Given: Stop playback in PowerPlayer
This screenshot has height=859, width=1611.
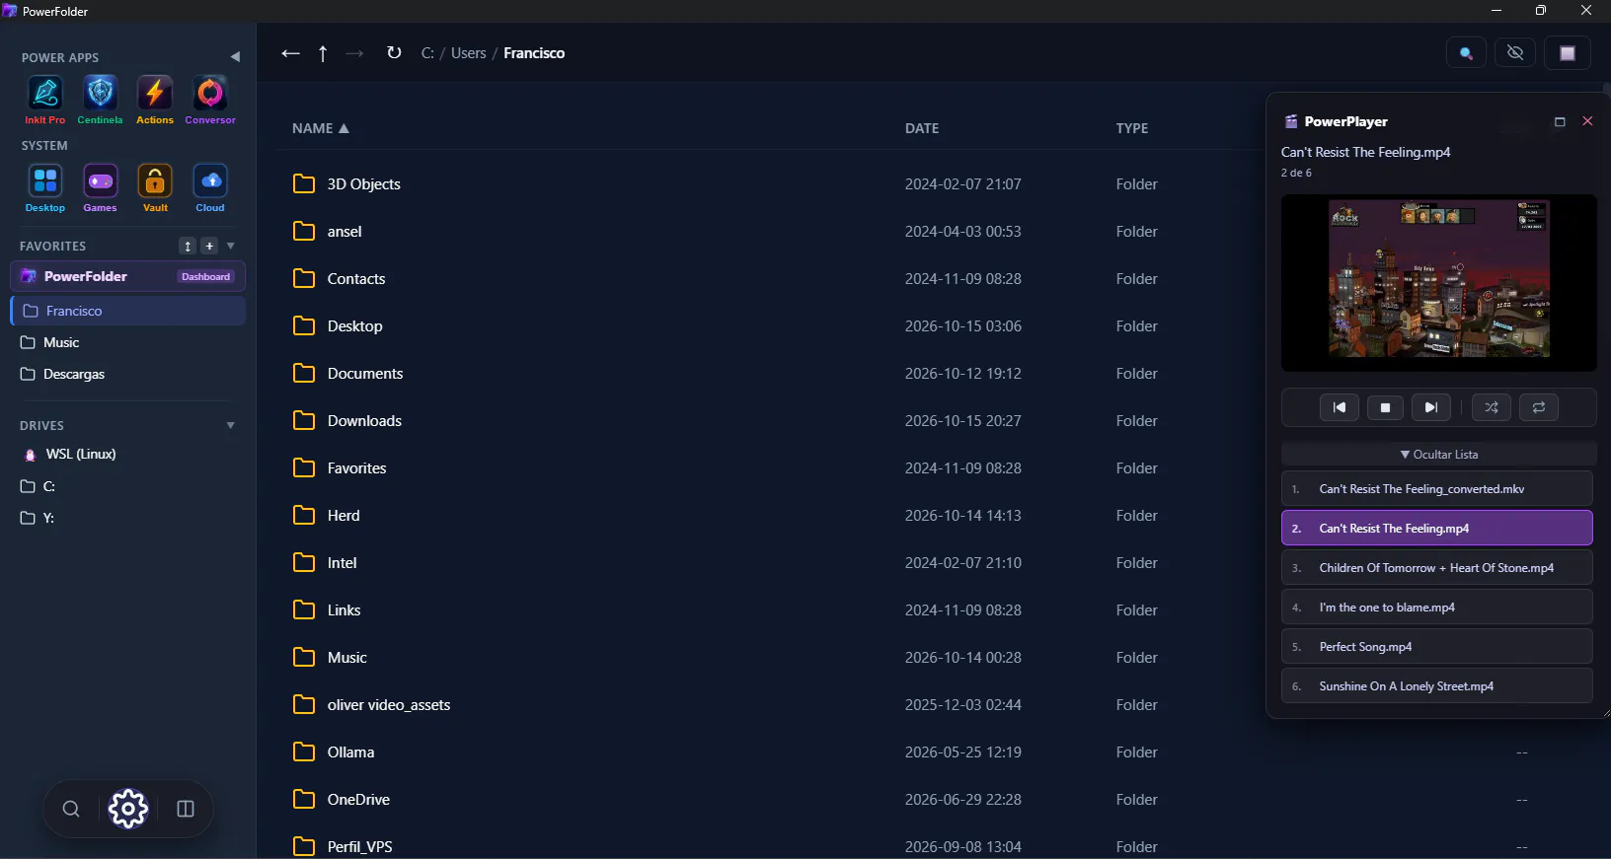Looking at the screenshot, I should click(1385, 407).
